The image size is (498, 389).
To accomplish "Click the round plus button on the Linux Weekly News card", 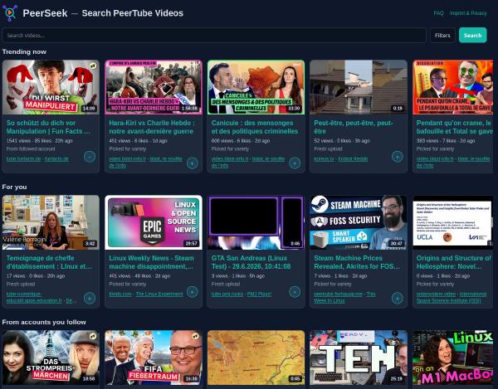I will coord(193,292).
